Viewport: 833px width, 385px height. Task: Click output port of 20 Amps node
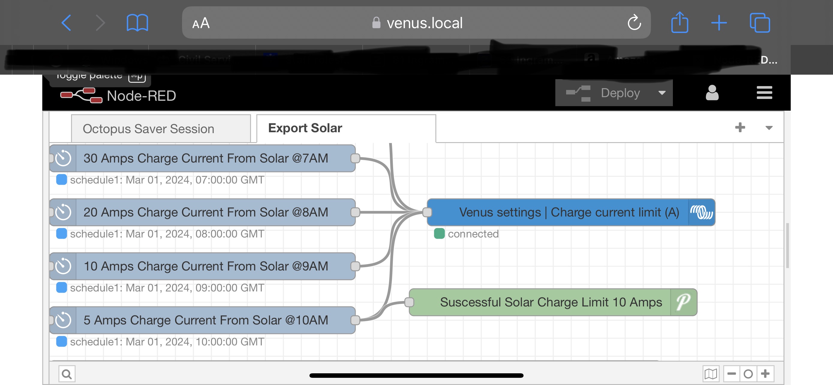point(355,212)
